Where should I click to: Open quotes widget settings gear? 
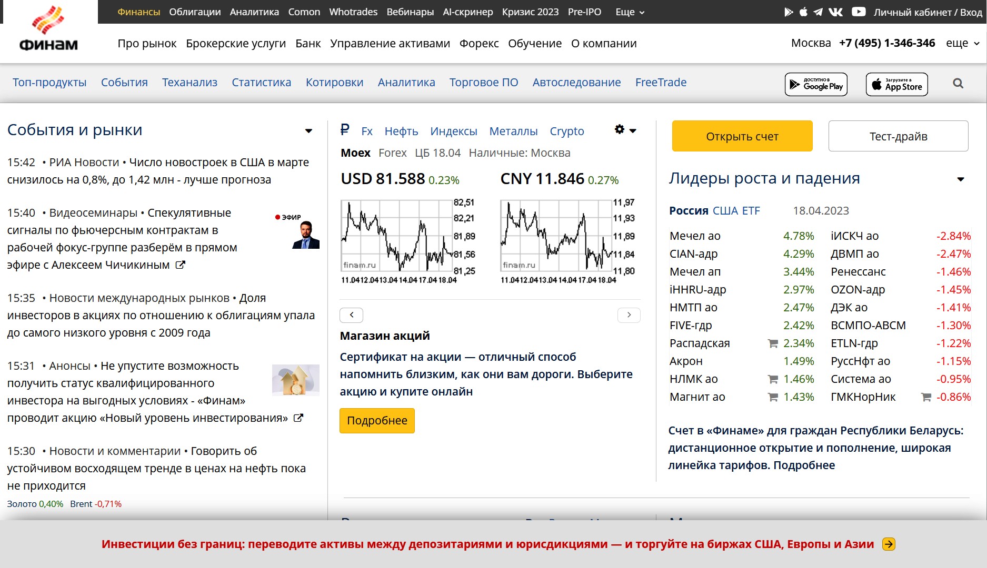(x=620, y=129)
